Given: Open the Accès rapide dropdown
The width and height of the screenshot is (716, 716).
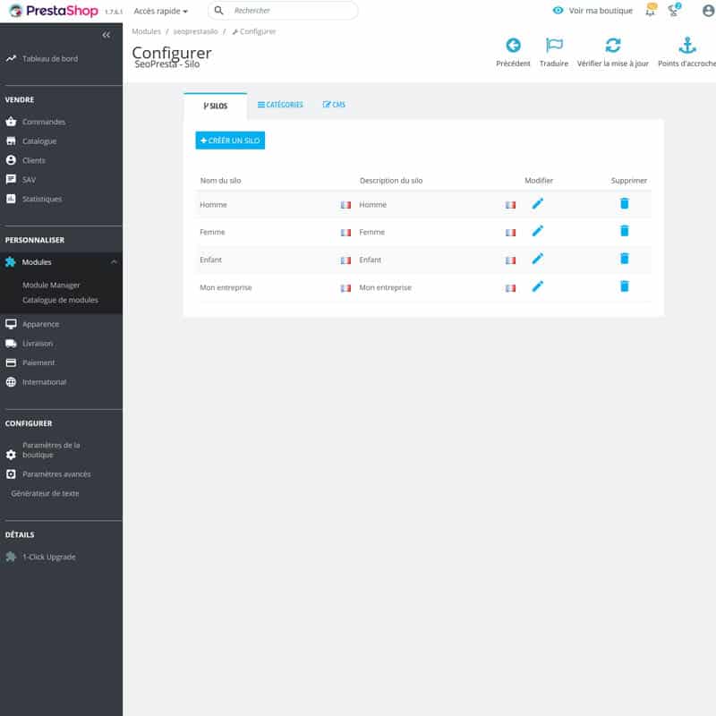Looking at the screenshot, I should (x=161, y=11).
